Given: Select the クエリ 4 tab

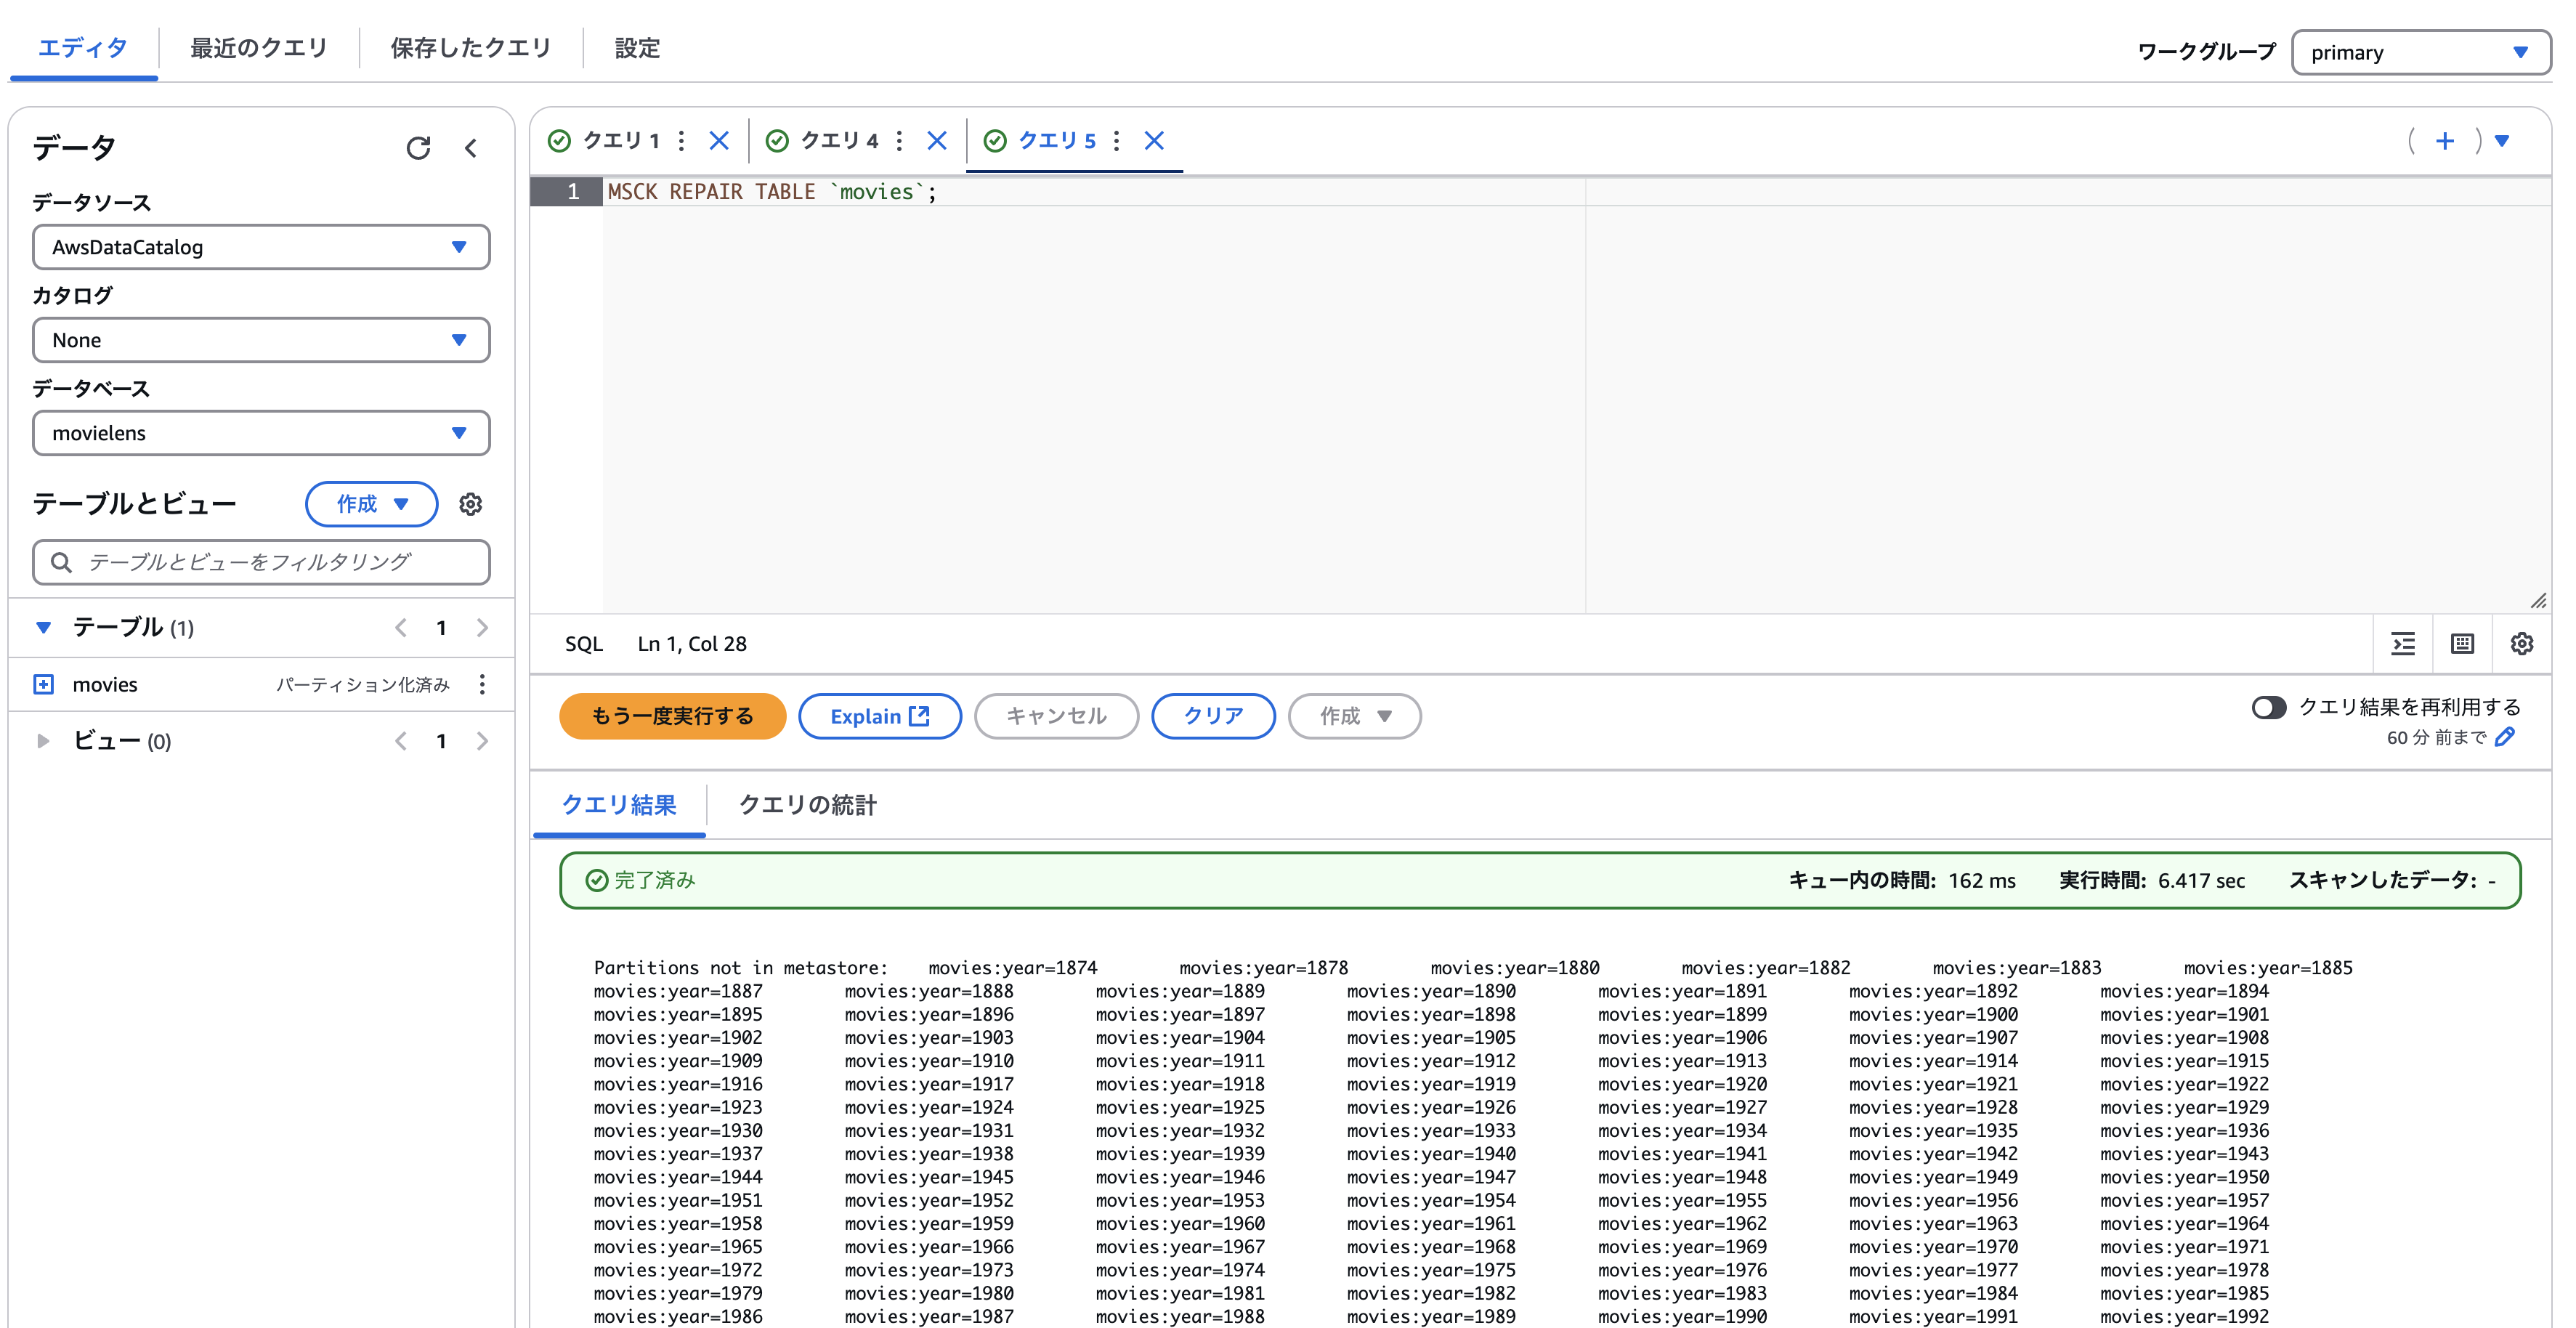Looking at the screenshot, I should click(x=839, y=141).
